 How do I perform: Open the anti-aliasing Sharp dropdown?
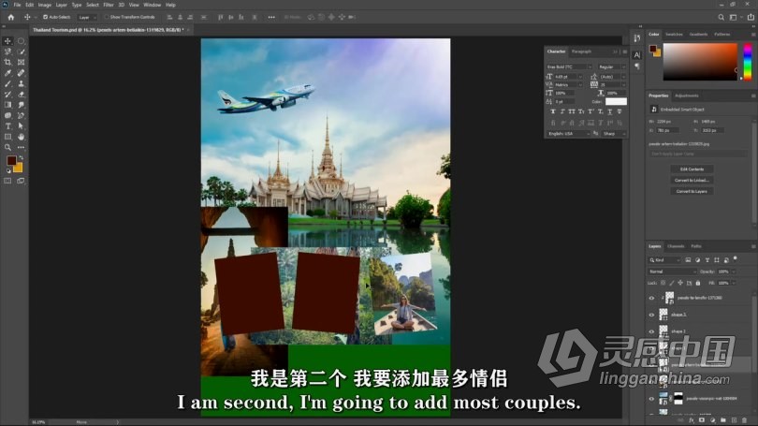point(614,134)
